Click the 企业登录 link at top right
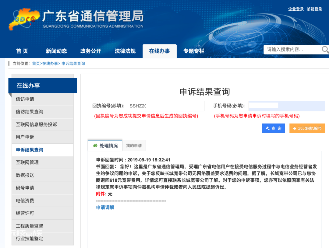The width and height of the screenshot is (329, 248). 296,9
